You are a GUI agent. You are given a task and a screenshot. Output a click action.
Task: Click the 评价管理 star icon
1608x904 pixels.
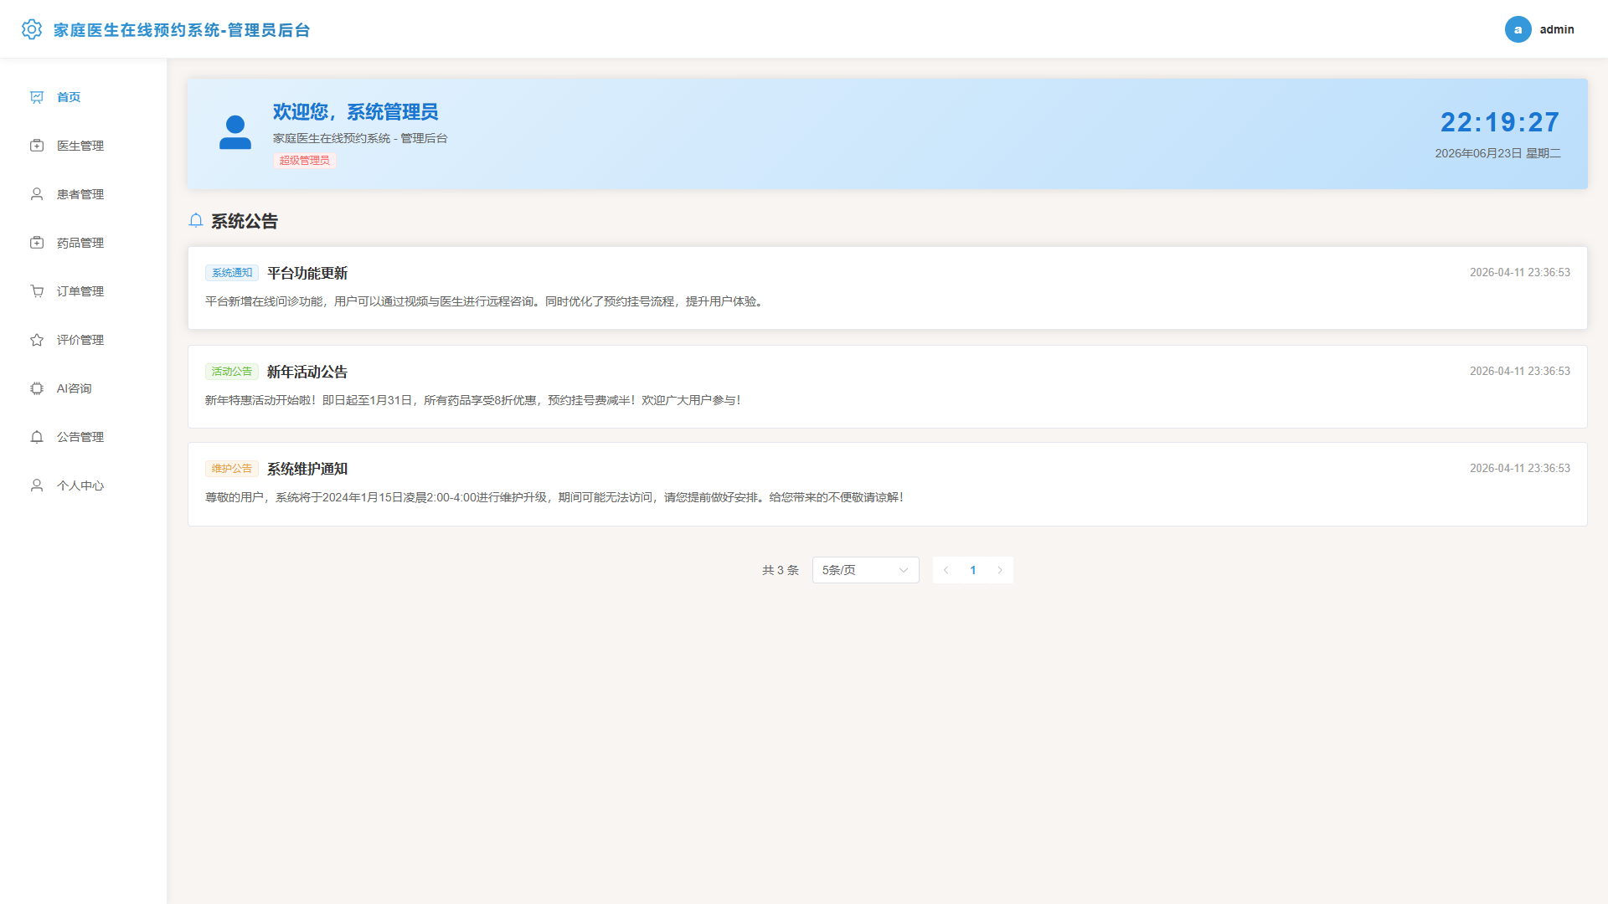coord(37,340)
